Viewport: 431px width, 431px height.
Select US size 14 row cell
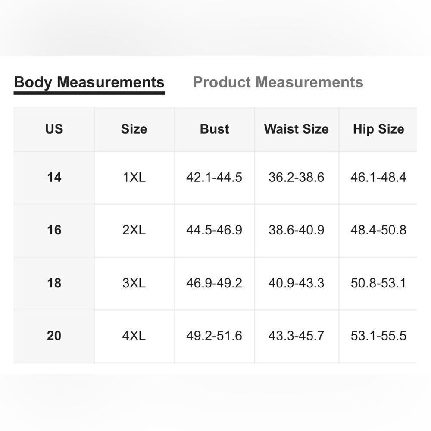click(54, 177)
